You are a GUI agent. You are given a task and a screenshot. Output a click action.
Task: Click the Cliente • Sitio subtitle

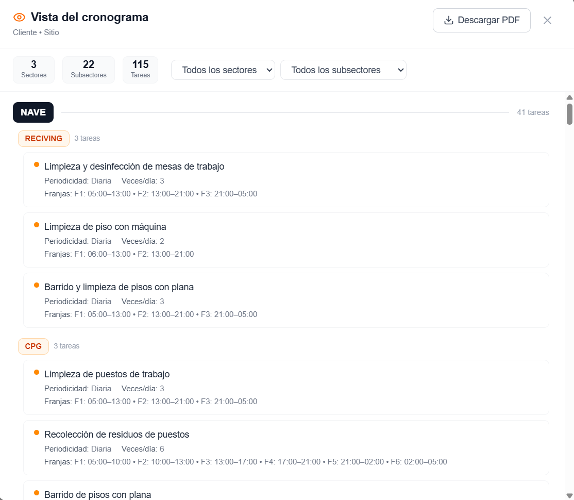point(36,32)
